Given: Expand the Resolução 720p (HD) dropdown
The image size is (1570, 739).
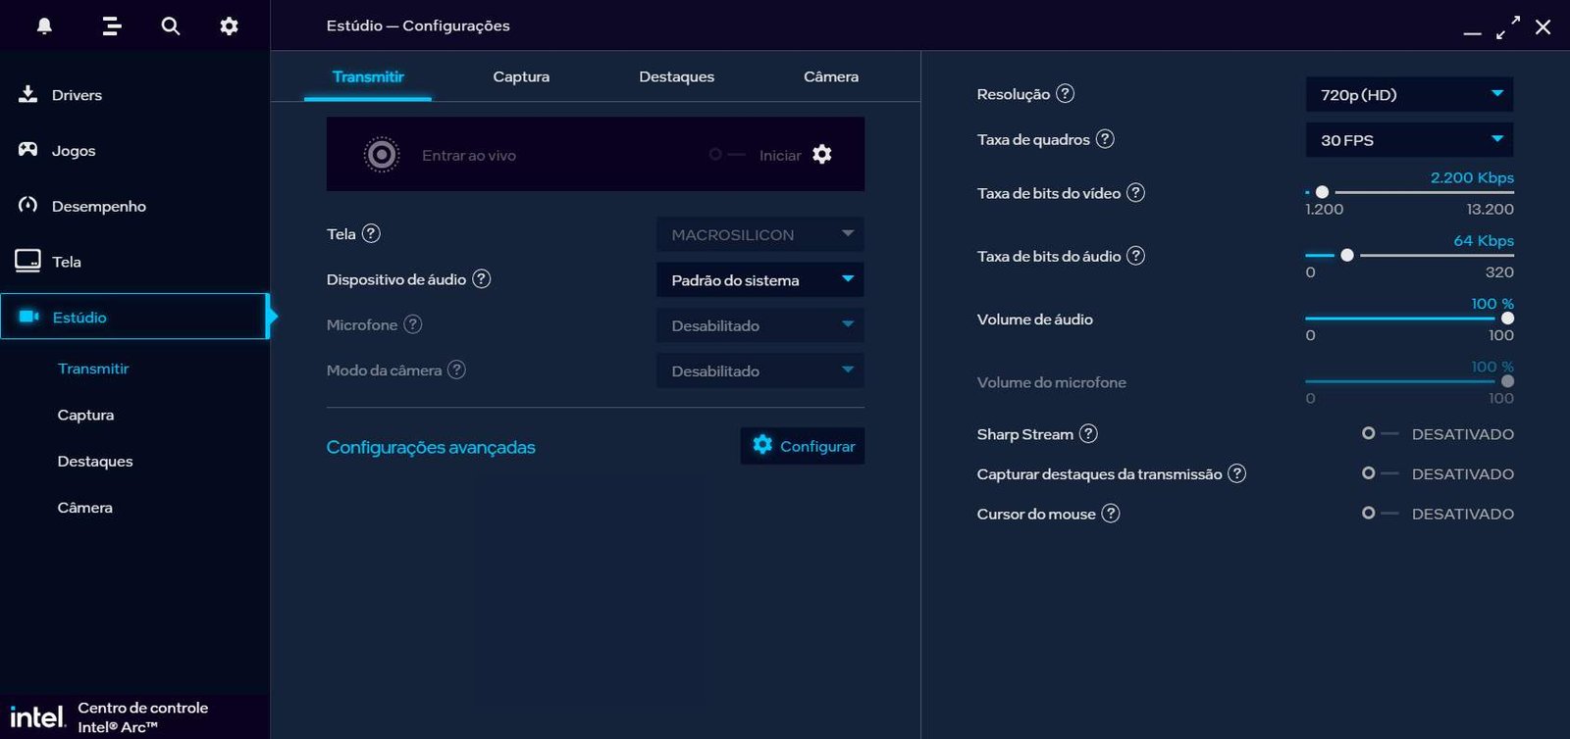Looking at the screenshot, I should [x=1408, y=95].
